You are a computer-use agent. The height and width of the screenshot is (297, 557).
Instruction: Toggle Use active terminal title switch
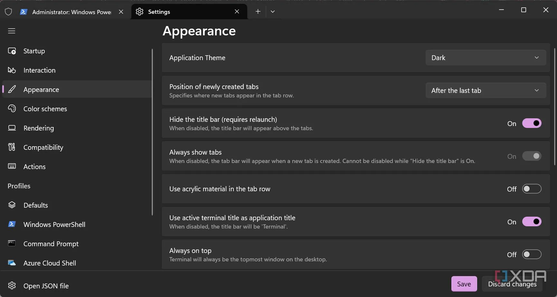[x=532, y=222]
